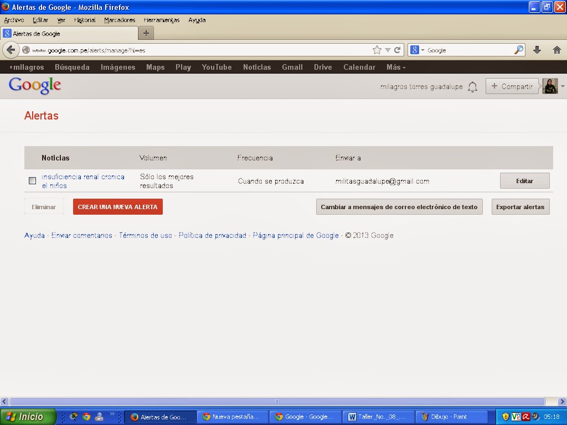Viewport: 567px width, 425px height.
Task: Click the search magnifier icon
Action: click(x=518, y=50)
